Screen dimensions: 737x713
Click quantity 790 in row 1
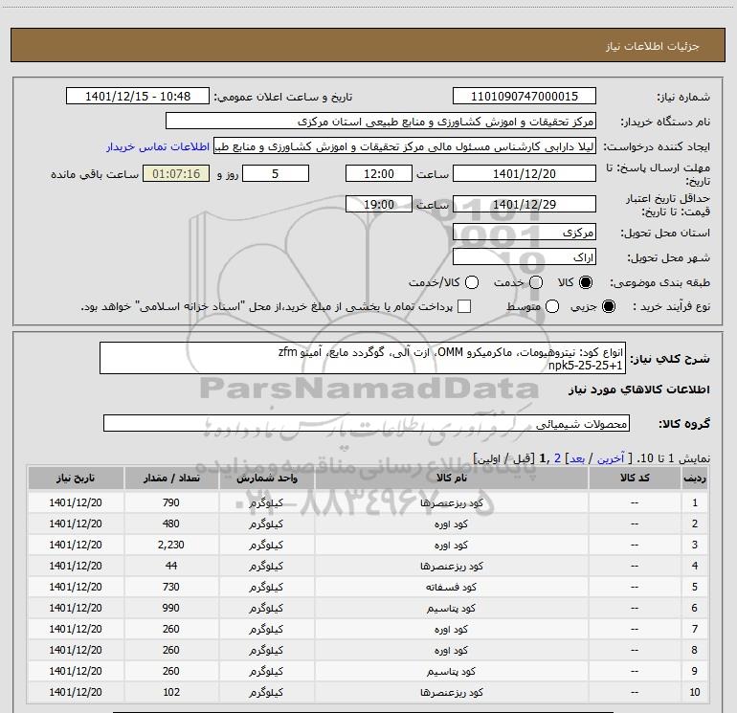click(171, 502)
